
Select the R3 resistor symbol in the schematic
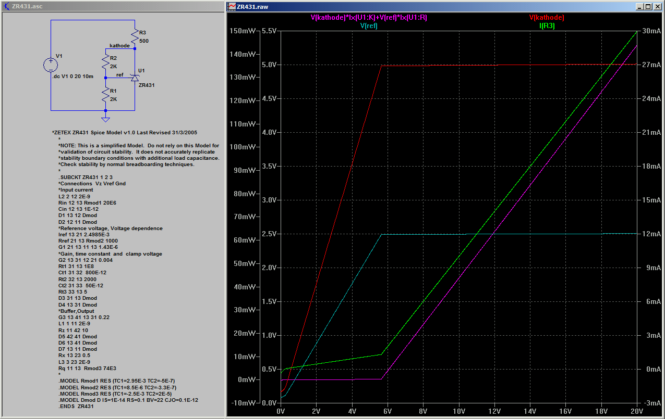click(x=135, y=36)
